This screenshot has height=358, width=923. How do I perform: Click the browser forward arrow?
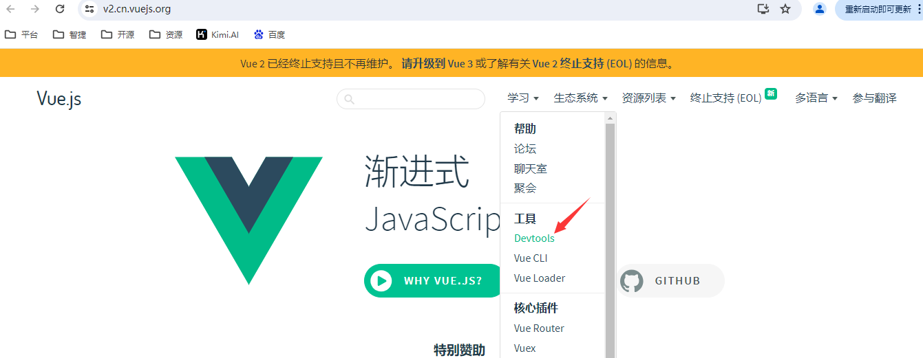[x=35, y=9]
